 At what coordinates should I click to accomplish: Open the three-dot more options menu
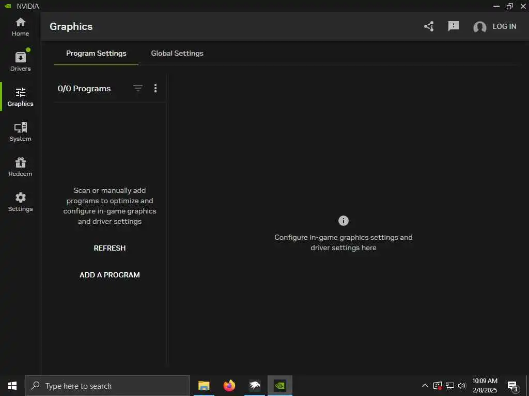pyautogui.click(x=155, y=88)
